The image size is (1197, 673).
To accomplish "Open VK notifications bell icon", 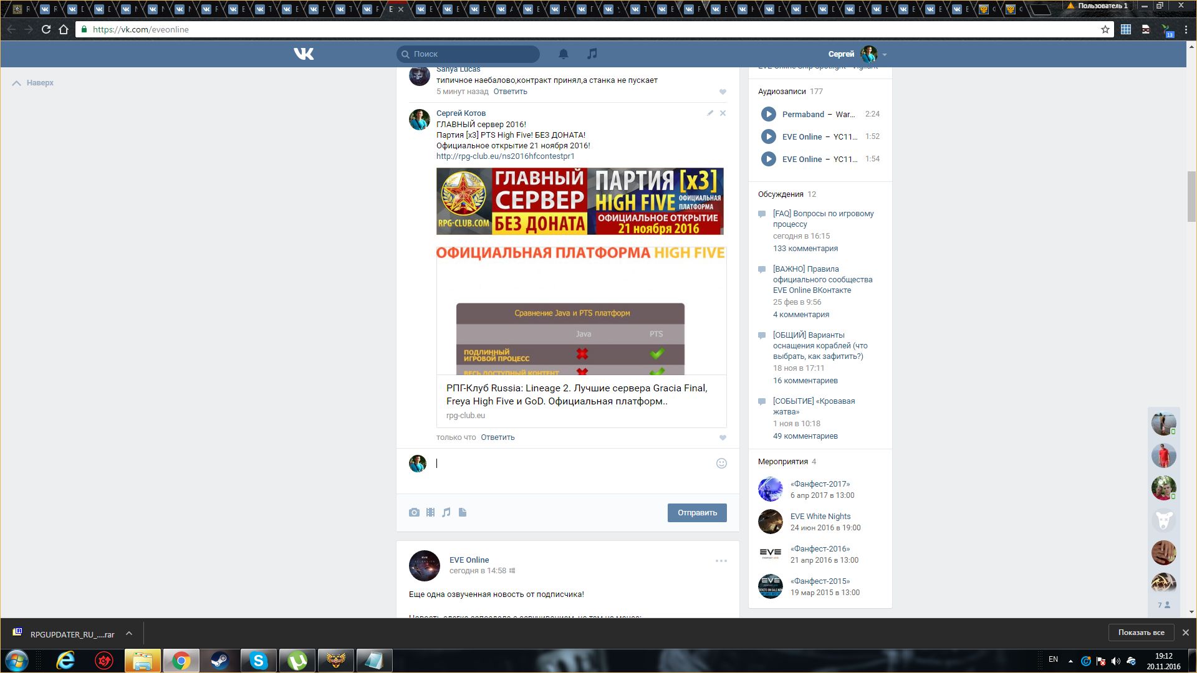I will (x=563, y=54).
